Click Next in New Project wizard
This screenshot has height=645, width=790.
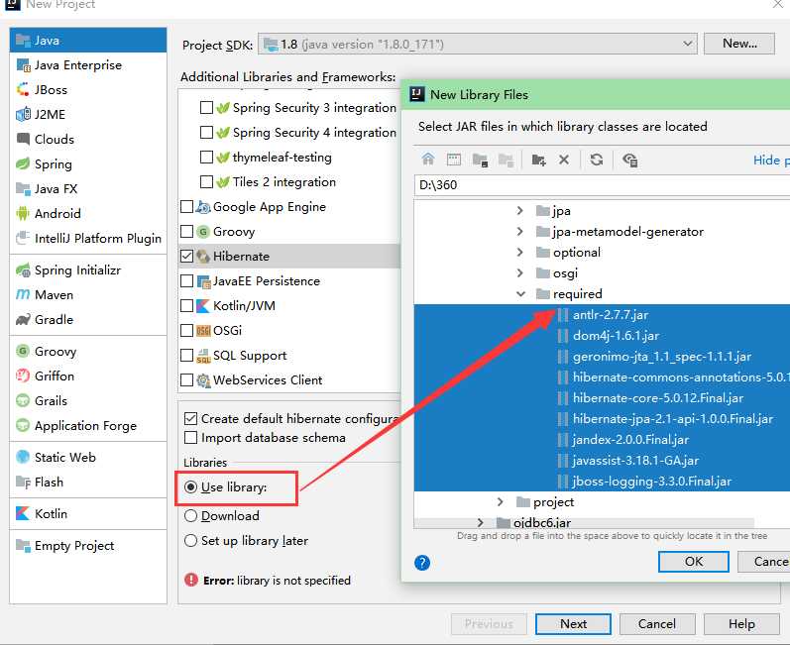click(573, 624)
